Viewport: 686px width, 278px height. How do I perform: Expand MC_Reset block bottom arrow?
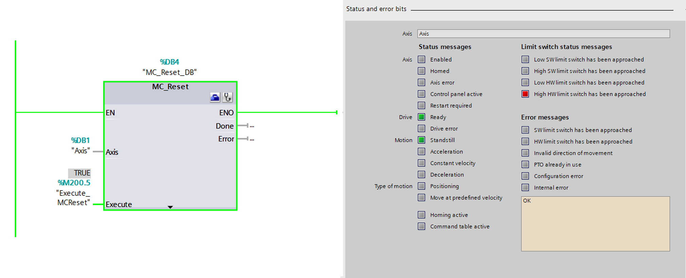pyautogui.click(x=170, y=207)
